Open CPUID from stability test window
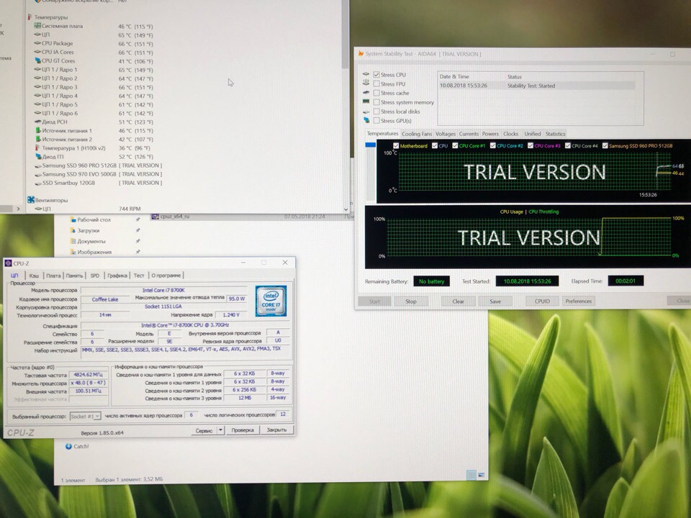 click(542, 301)
